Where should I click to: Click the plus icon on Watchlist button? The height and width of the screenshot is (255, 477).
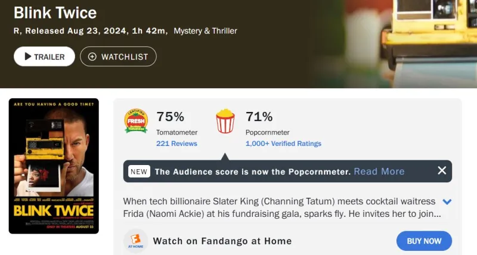(x=92, y=57)
